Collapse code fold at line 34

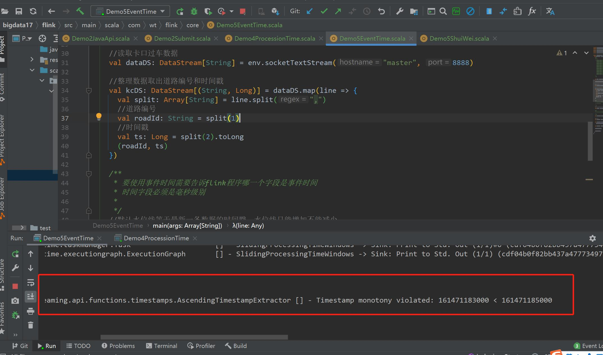(89, 91)
